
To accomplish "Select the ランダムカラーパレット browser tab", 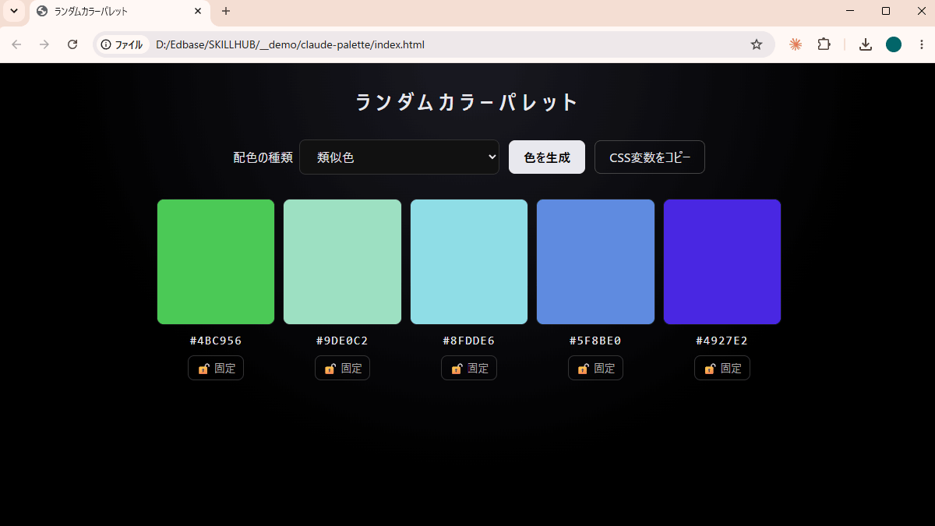I will pos(119,12).
